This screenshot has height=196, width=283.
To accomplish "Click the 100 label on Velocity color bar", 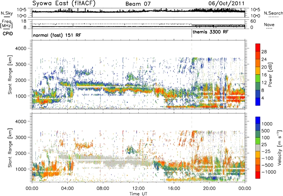I will coord(266,138).
